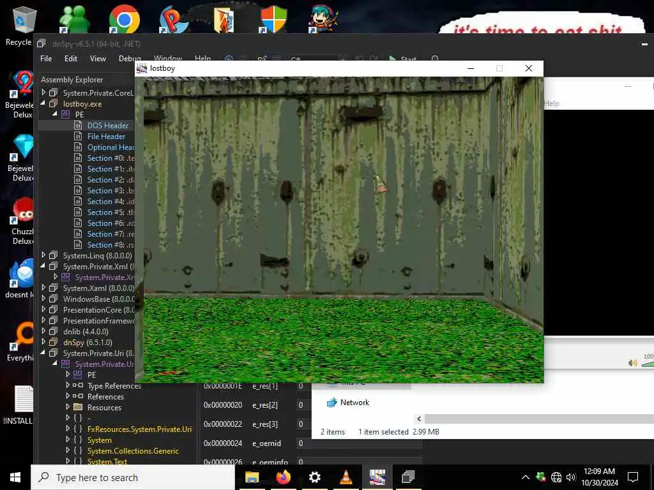
Task: Open network globe icon in the tray
Action: [x=556, y=477]
